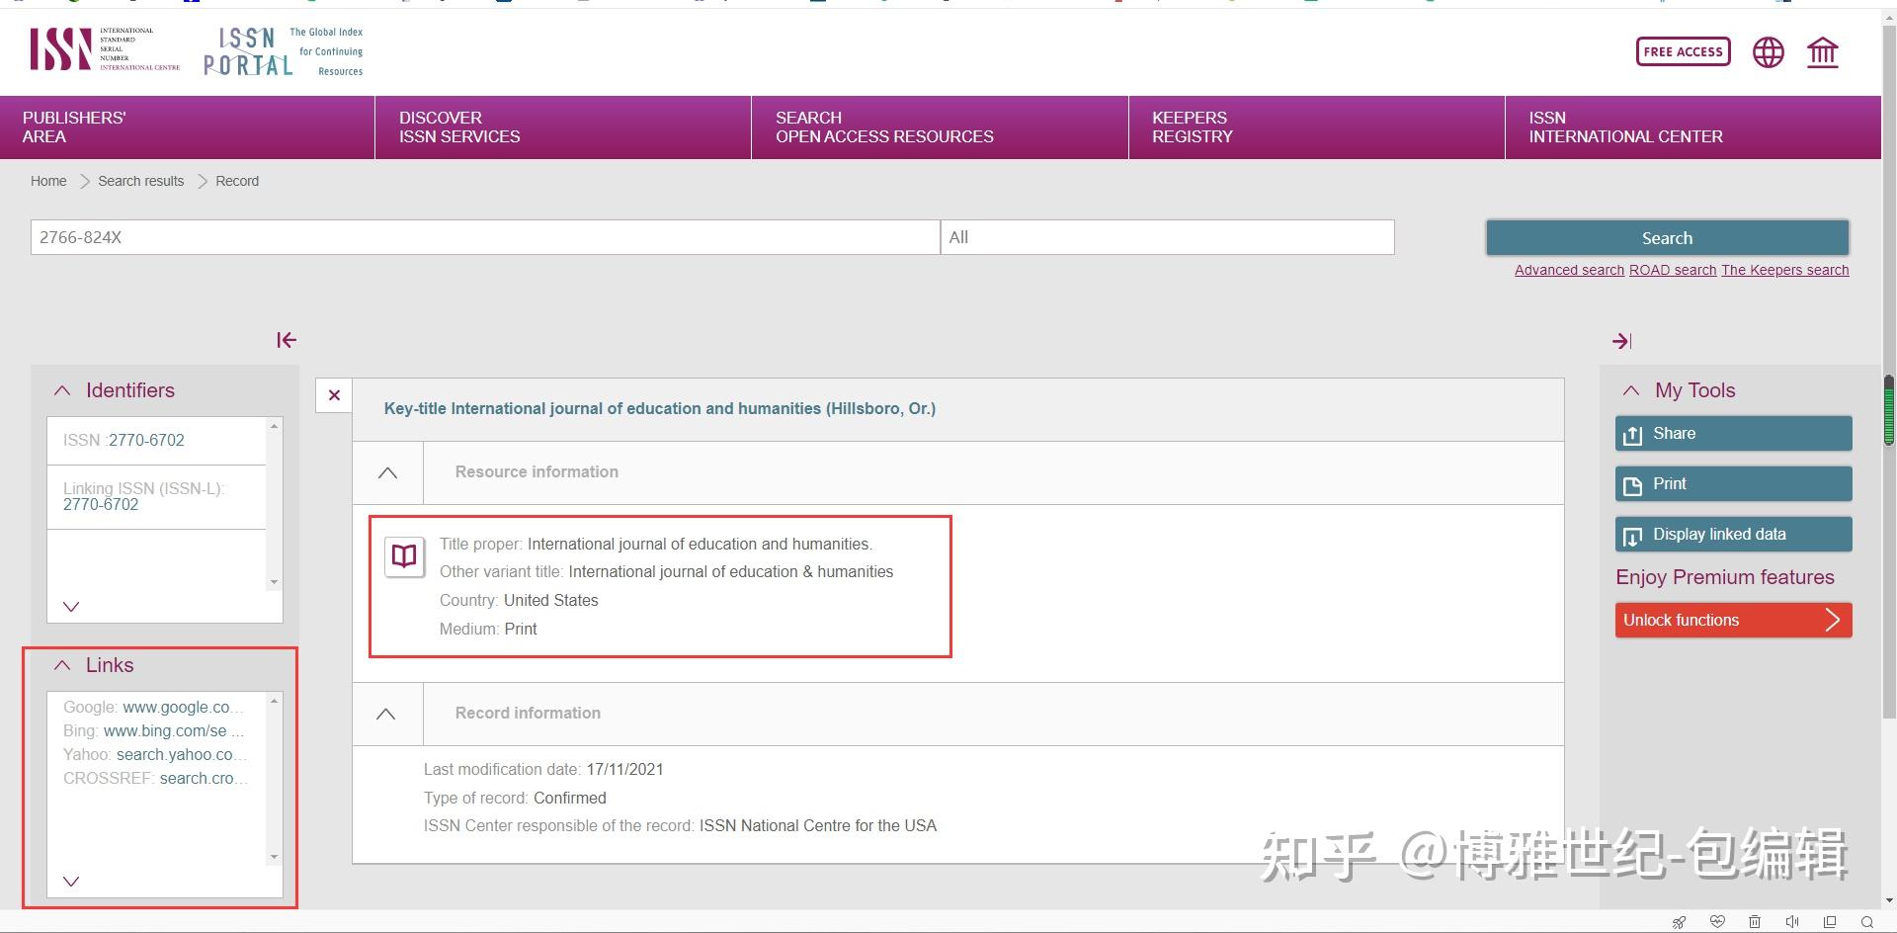Click Display linked data button
This screenshot has width=1897, height=933.
tap(1733, 534)
